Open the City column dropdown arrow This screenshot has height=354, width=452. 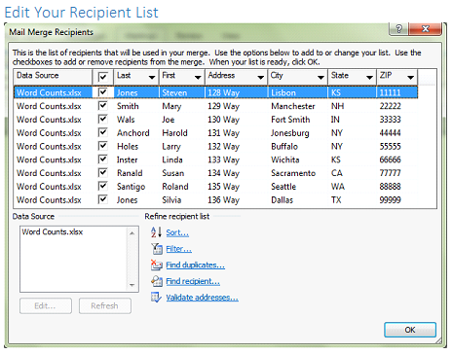pos(320,78)
